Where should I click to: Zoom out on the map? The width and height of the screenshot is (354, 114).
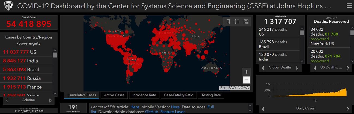[x=246, y=80]
